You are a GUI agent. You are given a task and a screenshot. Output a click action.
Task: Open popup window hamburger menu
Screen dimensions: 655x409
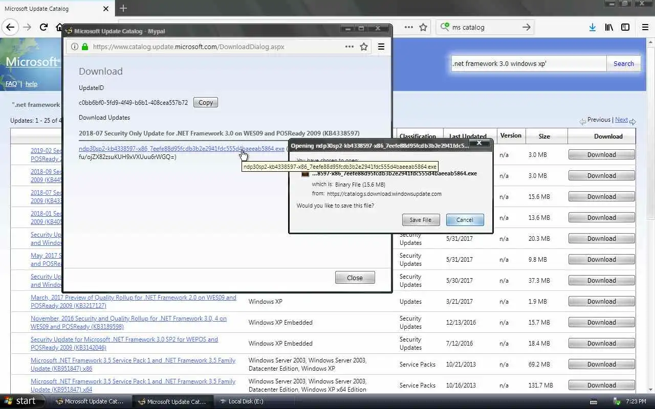pos(381,47)
